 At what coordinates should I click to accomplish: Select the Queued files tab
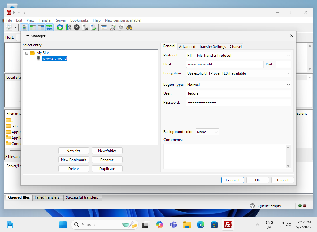pyautogui.click(x=19, y=197)
